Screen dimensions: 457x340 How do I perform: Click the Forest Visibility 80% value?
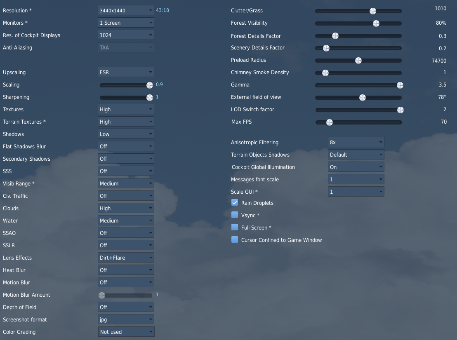441,23
